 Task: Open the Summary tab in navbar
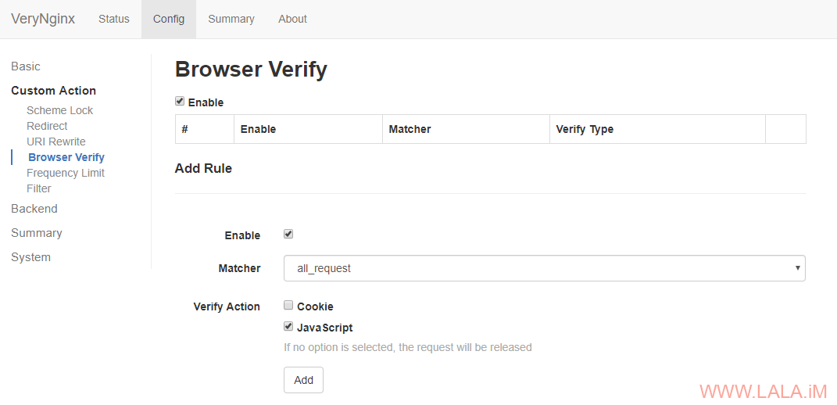tap(231, 20)
